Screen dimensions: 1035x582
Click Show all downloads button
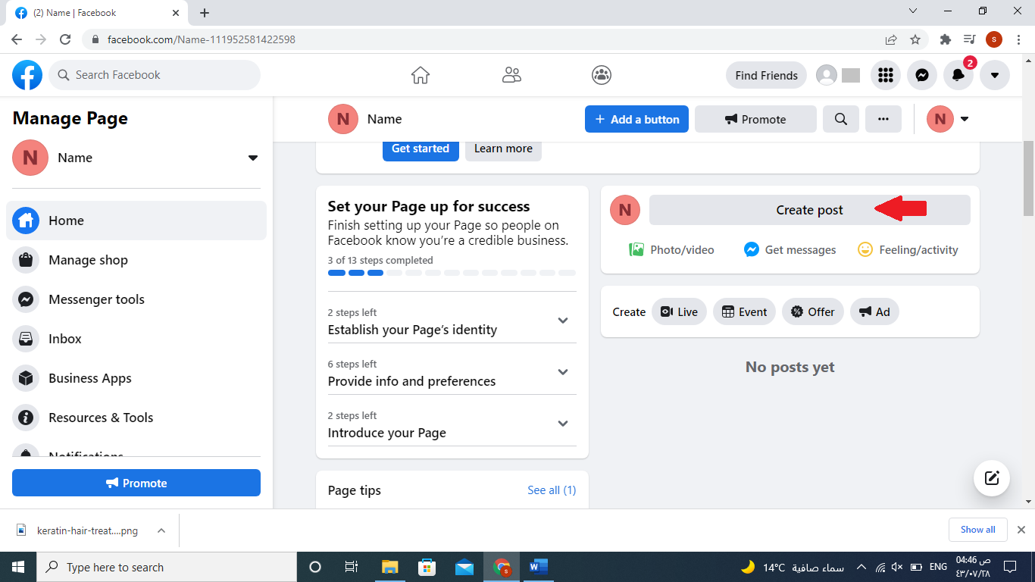(x=977, y=530)
